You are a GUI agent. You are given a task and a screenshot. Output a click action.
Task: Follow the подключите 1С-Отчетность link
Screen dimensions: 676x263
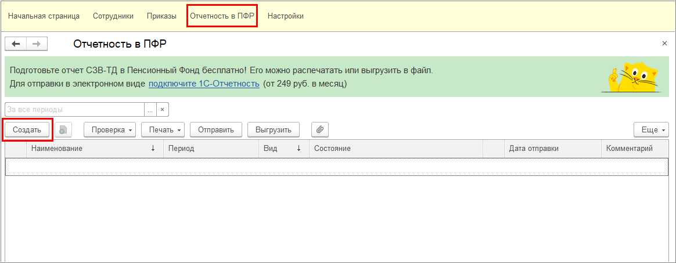click(204, 84)
